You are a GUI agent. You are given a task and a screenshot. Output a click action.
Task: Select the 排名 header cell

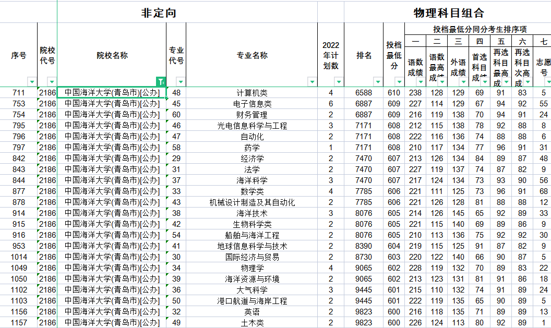click(x=364, y=55)
